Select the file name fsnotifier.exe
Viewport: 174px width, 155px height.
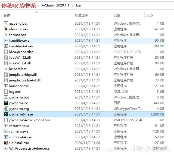[19, 41]
